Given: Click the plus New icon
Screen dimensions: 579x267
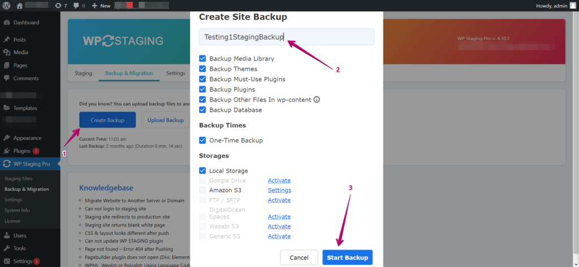Looking at the screenshot, I should [x=94, y=6].
